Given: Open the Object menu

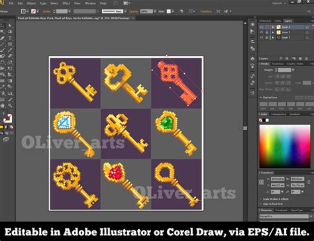Looking at the screenshot, I should 31,3.
